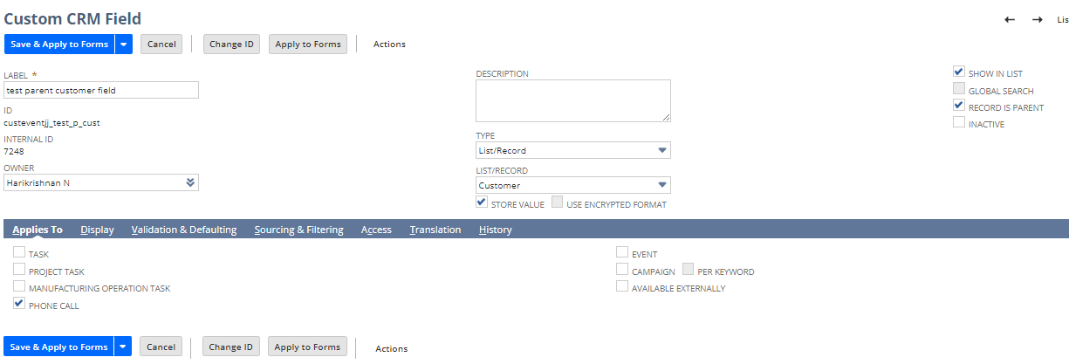Go to next record with right arrow
The image size is (1069, 364).
(1037, 19)
